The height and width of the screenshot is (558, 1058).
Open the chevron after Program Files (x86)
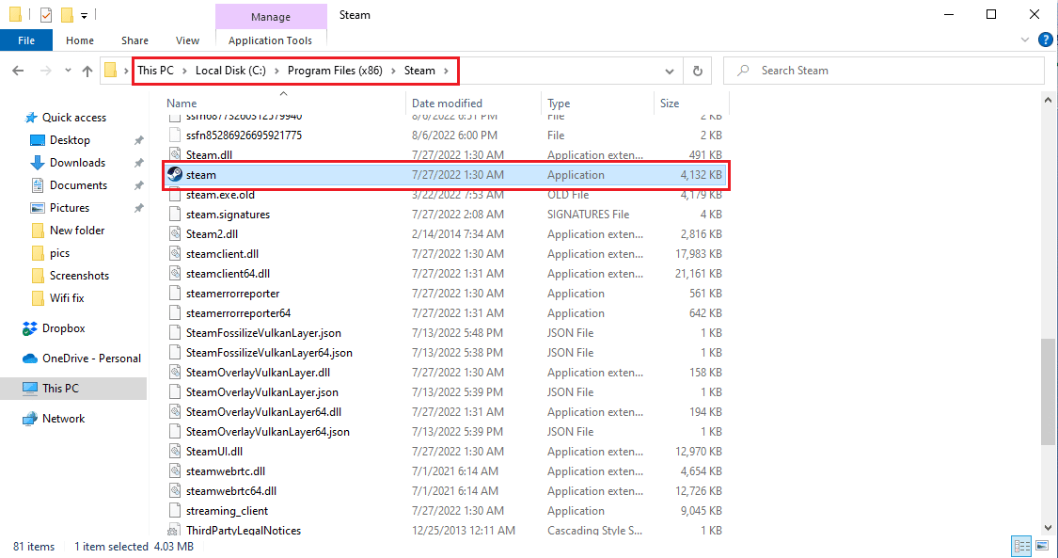[393, 71]
